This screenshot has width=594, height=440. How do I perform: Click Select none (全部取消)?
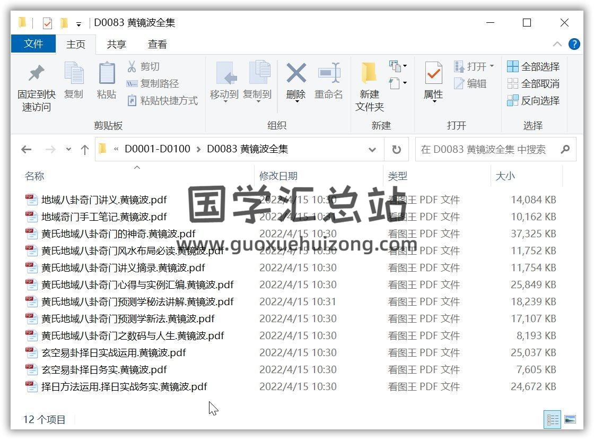[x=533, y=83]
